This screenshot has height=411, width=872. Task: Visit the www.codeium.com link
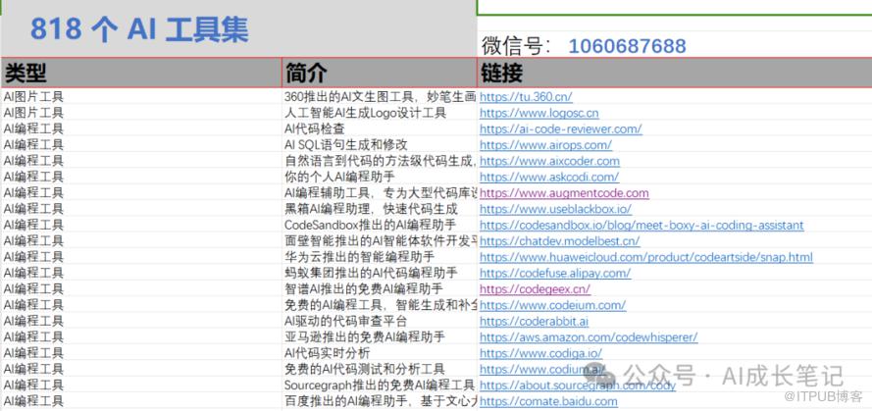552,305
